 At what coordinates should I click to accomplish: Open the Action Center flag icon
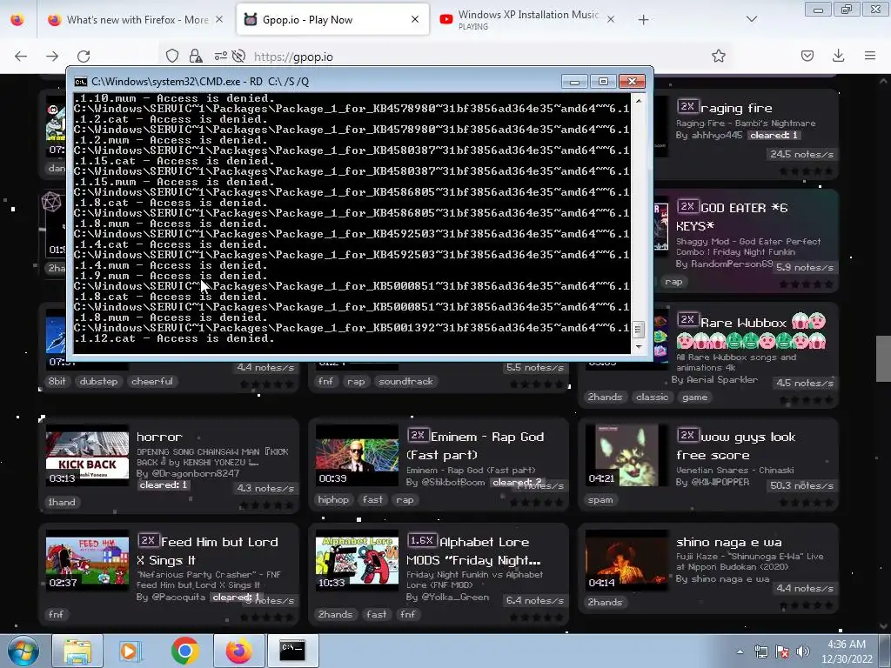[x=782, y=651]
